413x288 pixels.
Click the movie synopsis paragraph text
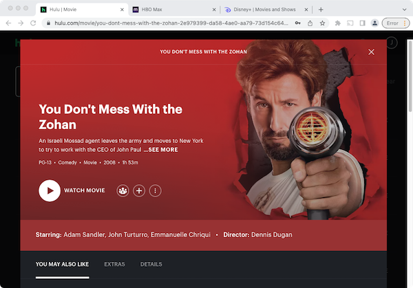click(x=121, y=145)
